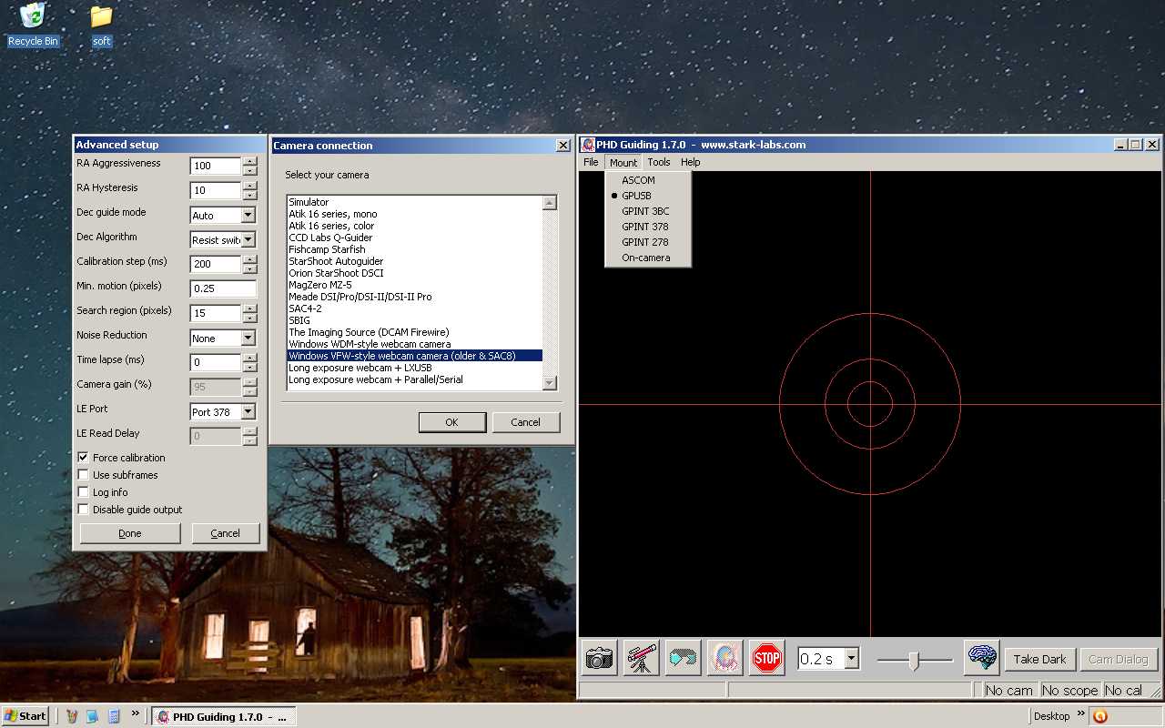Select GPINT 3BC mount option

[648, 211]
